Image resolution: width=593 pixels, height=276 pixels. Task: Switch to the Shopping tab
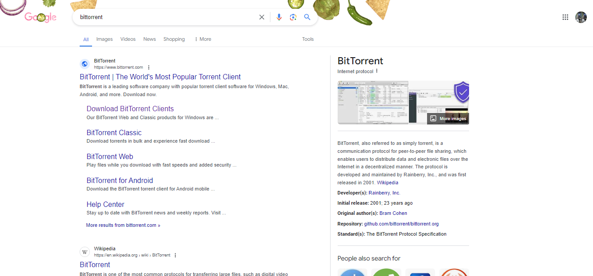click(174, 39)
